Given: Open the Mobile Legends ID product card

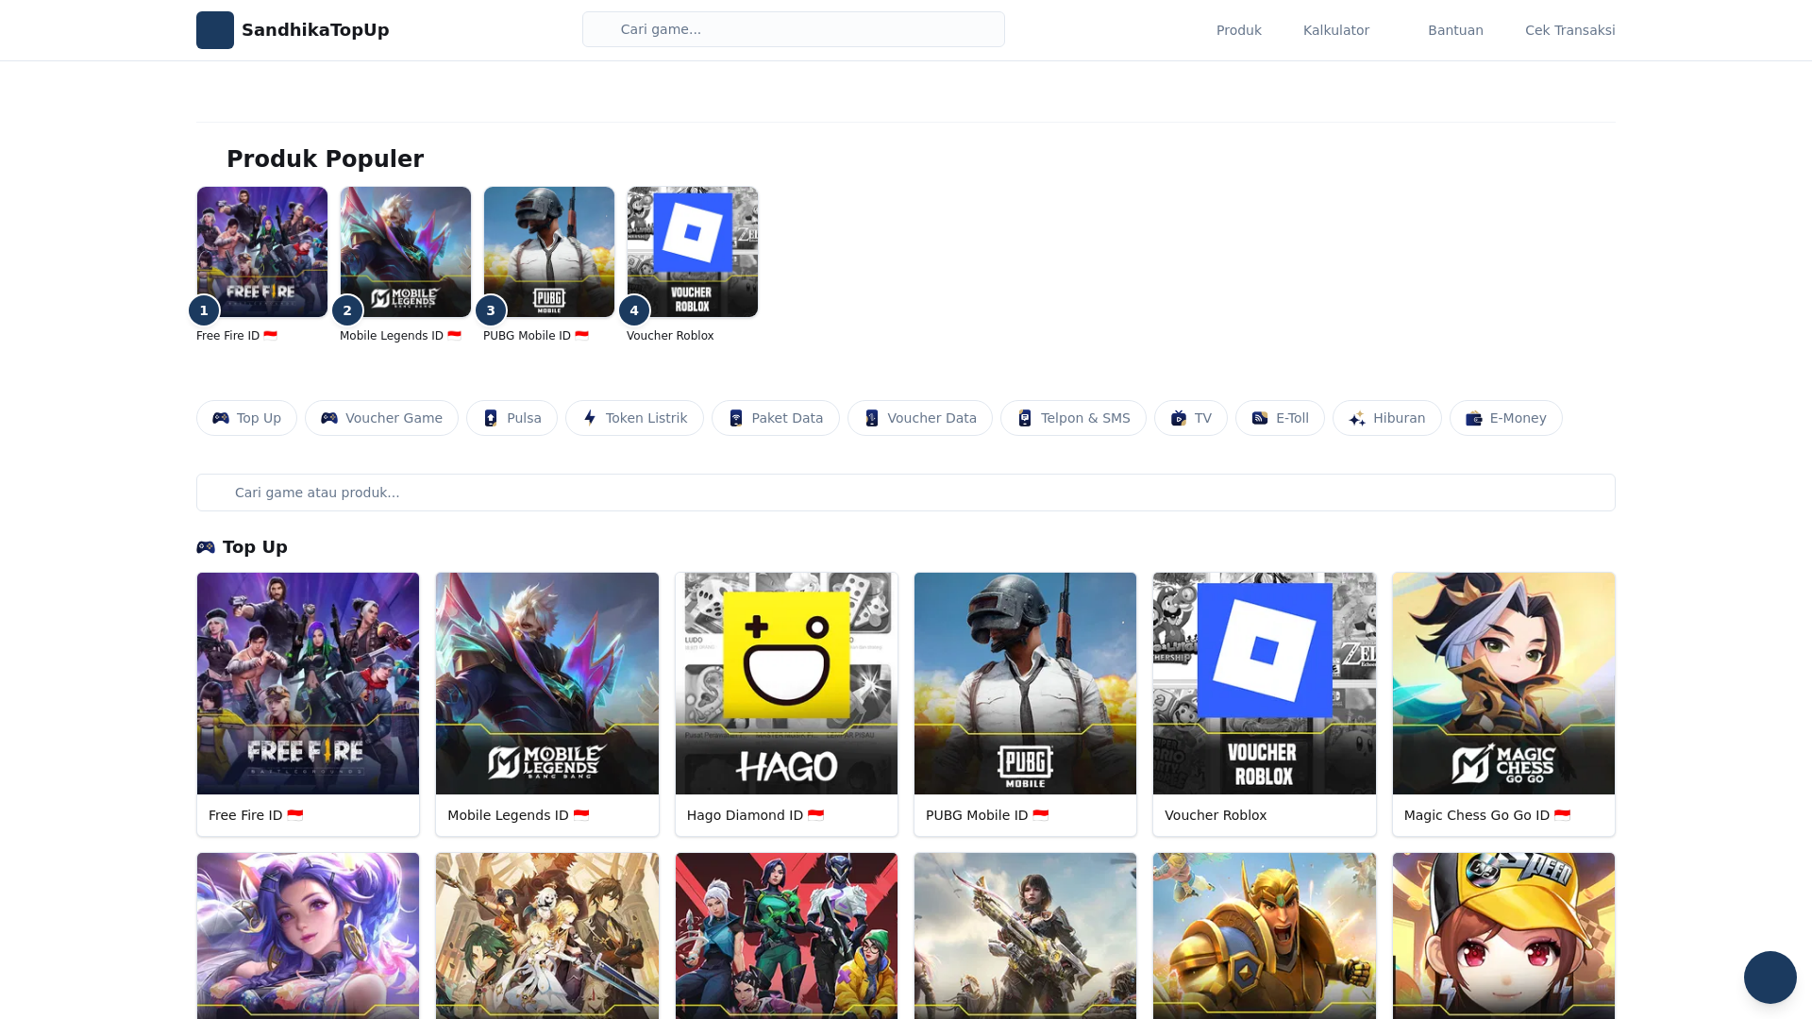Looking at the screenshot, I should 547,704.
